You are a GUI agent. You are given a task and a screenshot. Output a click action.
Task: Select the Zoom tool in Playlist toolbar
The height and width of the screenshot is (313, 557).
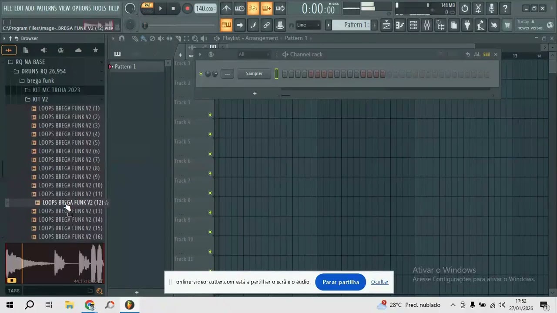[195, 39]
